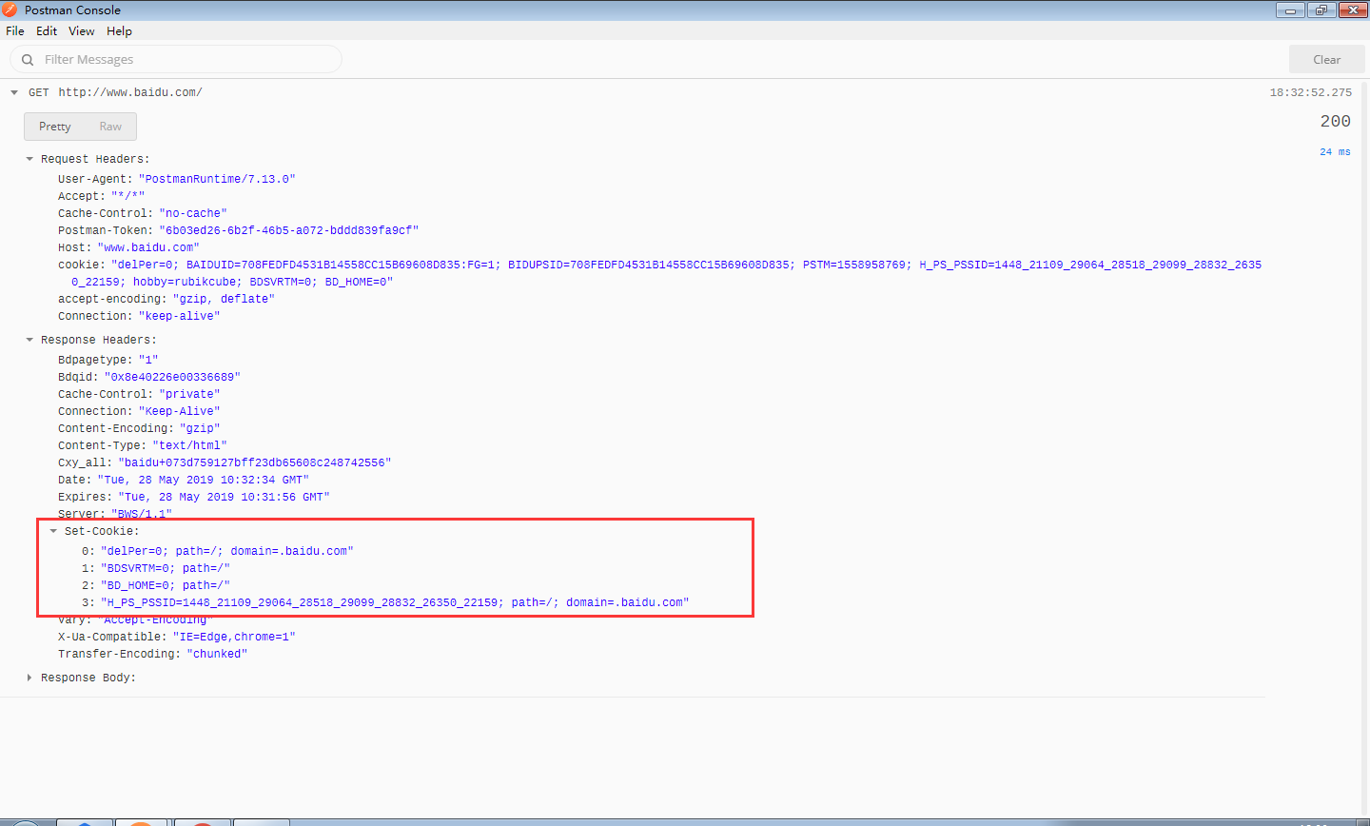The width and height of the screenshot is (1370, 826).
Task: Click the request URL http://www.baidu.com/
Action: (130, 92)
